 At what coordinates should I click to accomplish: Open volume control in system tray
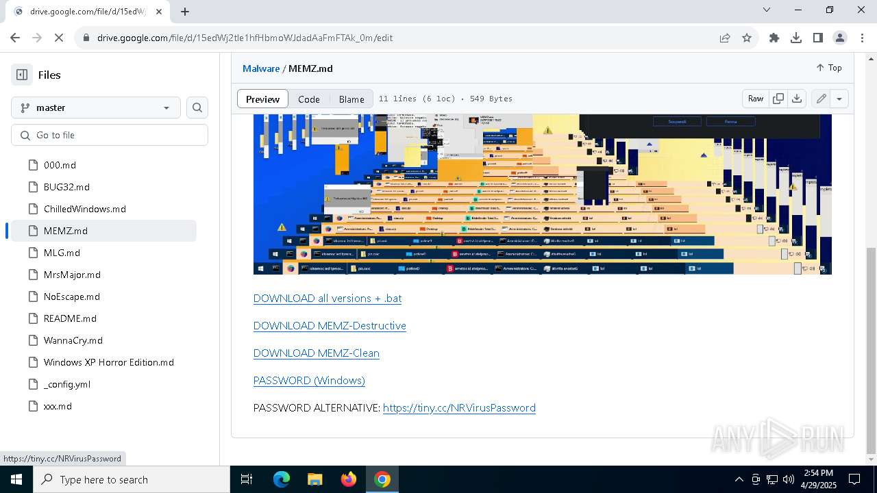tap(789, 479)
